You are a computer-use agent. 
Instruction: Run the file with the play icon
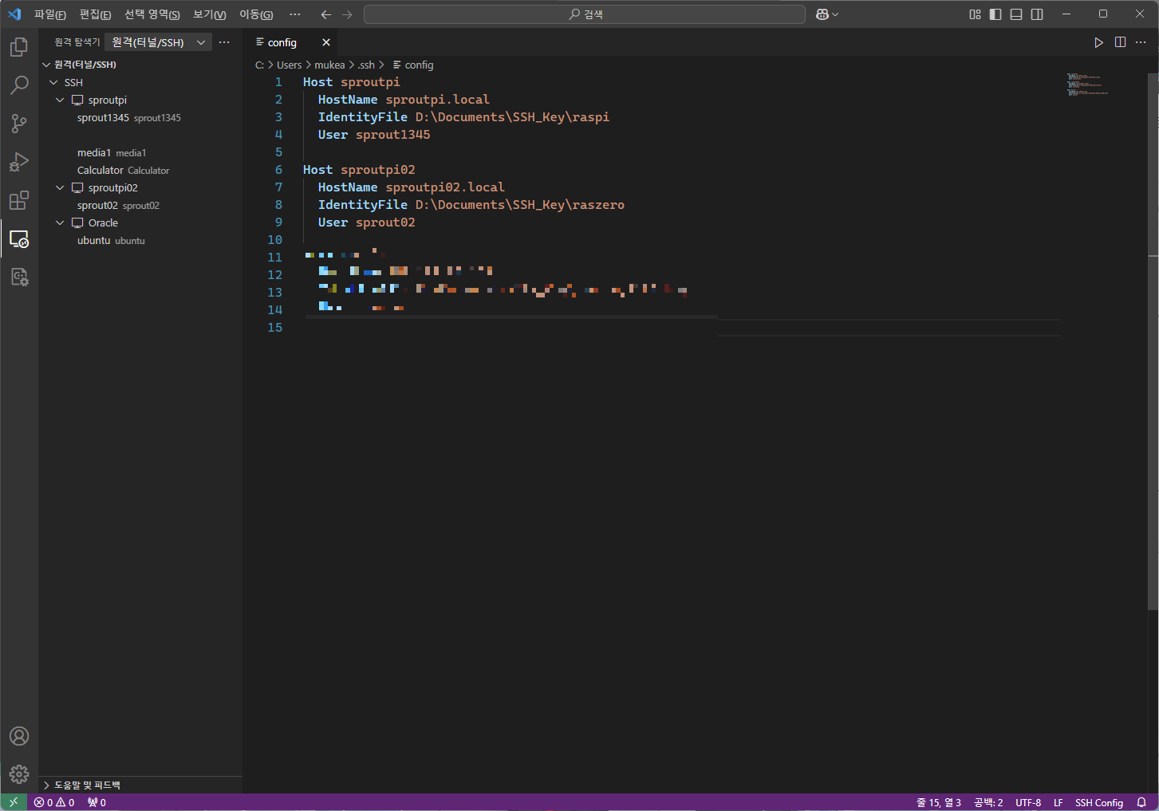click(x=1098, y=42)
